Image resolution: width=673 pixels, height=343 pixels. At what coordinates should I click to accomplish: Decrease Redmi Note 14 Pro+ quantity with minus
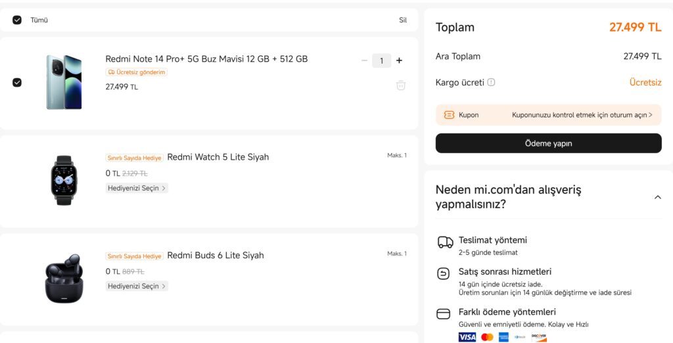tap(364, 60)
